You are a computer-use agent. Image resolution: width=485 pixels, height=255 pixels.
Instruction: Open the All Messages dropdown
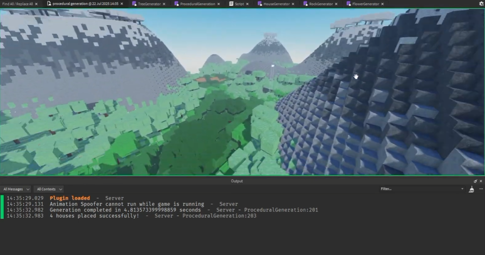[16, 189]
